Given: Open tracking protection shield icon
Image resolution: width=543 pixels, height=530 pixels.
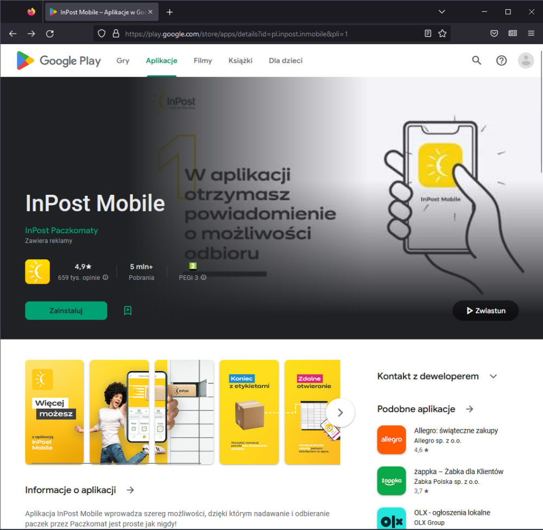Looking at the screenshot, I should point(102,34).
